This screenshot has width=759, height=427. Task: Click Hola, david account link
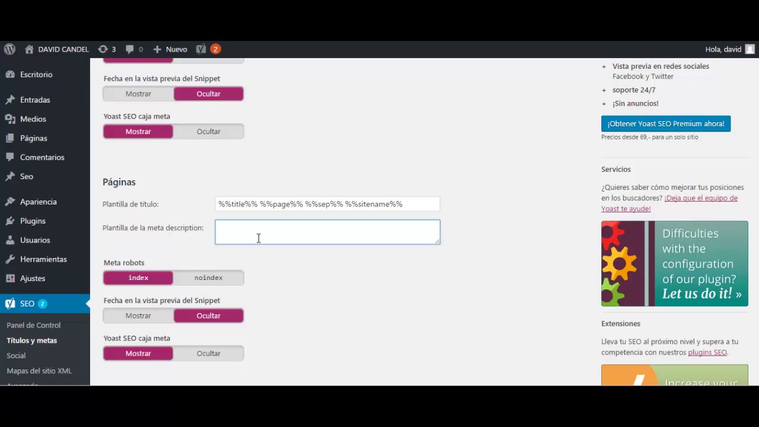[x=723, y=49]
